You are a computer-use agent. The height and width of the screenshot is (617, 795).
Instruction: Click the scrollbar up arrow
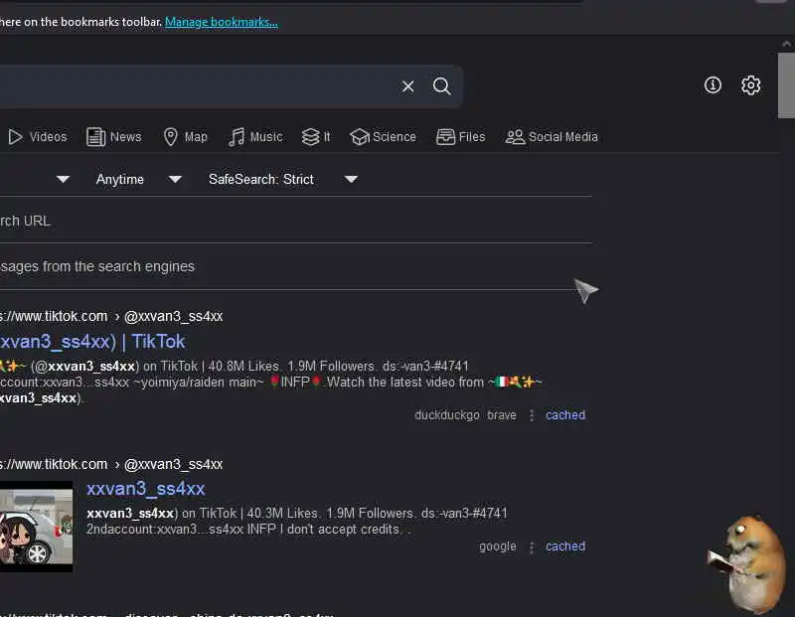coord(786,44)
